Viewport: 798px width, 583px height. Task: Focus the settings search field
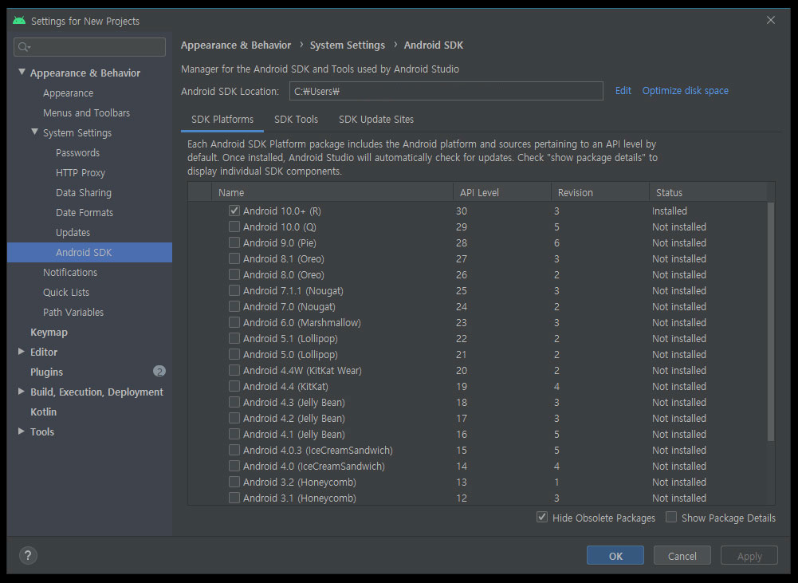click(x=89, y=47)
